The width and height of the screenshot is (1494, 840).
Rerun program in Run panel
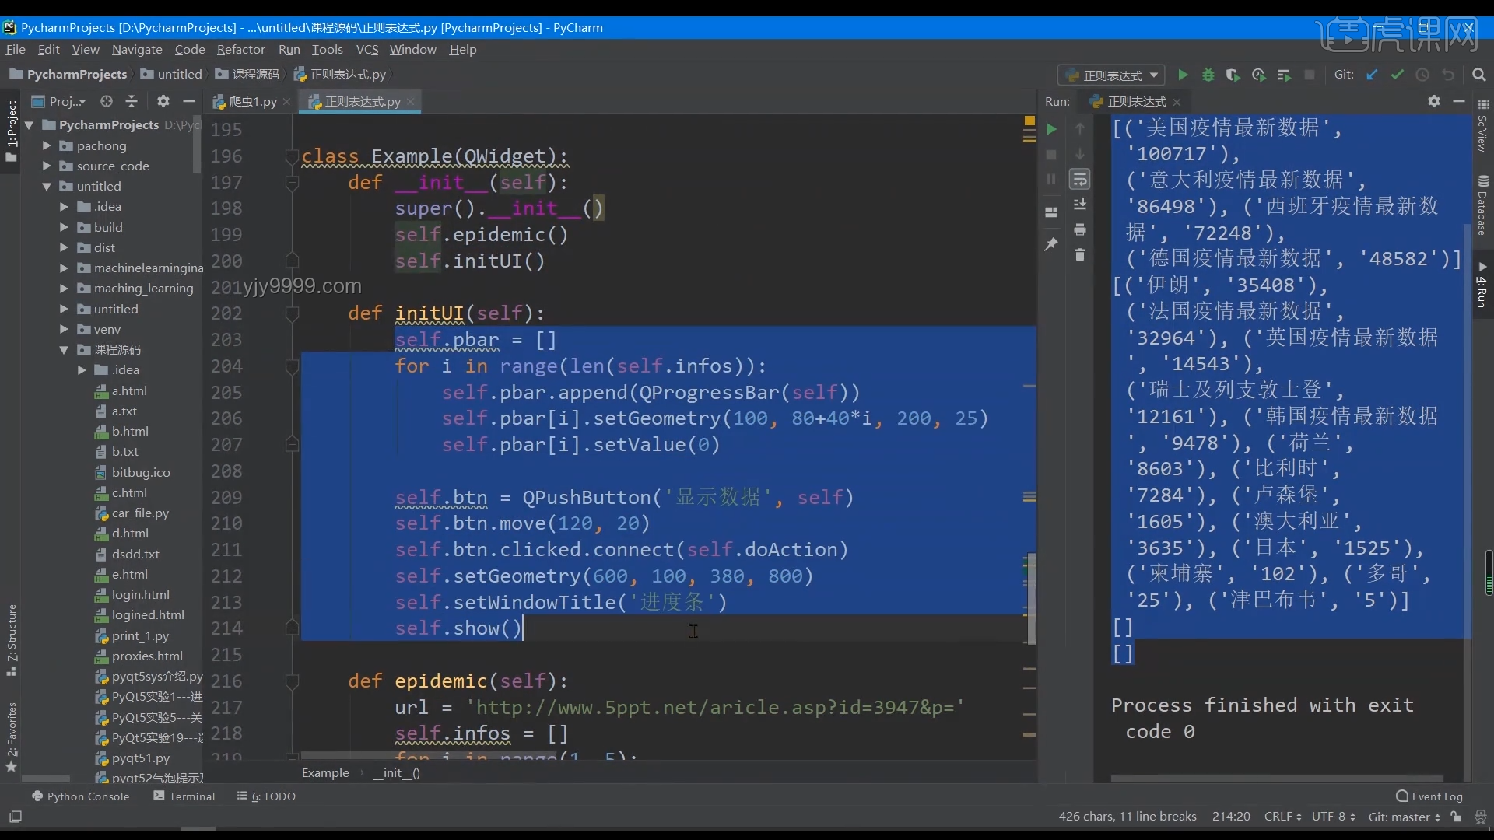(1051, 129)
